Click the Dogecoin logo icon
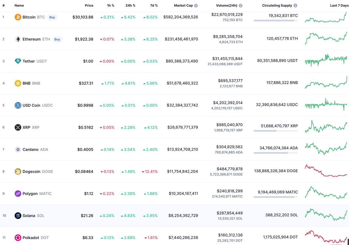Viewport: 349px width, 245px height. [x=18, y=172]
